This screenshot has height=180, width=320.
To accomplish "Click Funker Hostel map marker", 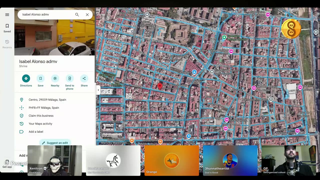I will (226, 120).
